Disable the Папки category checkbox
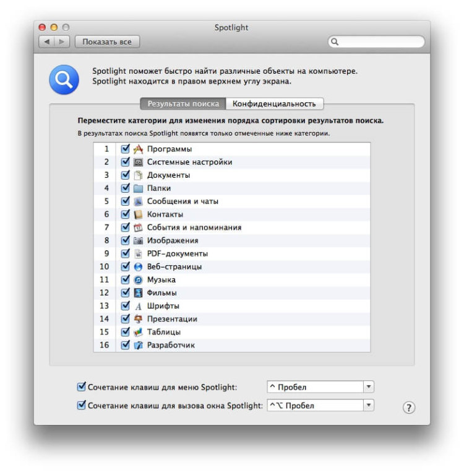The image size is (464, 472). [x=125, y=188]
